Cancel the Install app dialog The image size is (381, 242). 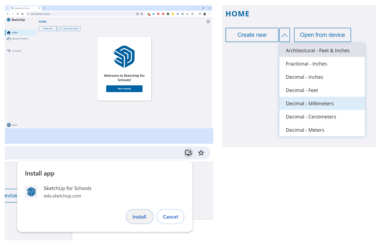[170, 217]
